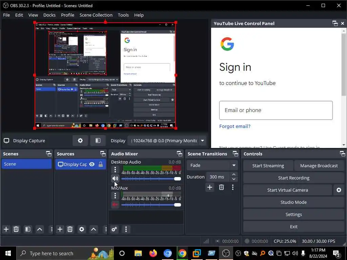
Task: Open the Scene Collection menu
Action: click(96, 15)
